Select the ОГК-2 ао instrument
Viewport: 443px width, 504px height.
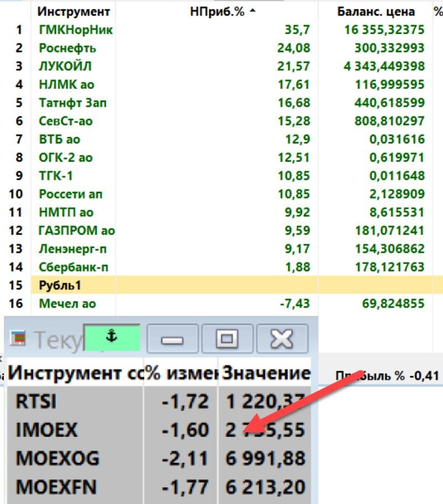(66, 158)
